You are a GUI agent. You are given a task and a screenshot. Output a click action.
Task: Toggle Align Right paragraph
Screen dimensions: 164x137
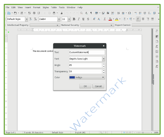[x=148, y=19]
